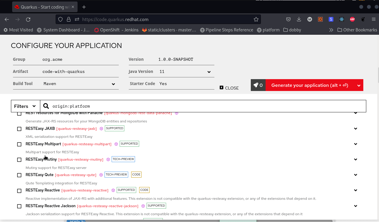Open the static/clusters master bookmark
The width and height of the screenshot is (379, 222).
pos(169,30)
